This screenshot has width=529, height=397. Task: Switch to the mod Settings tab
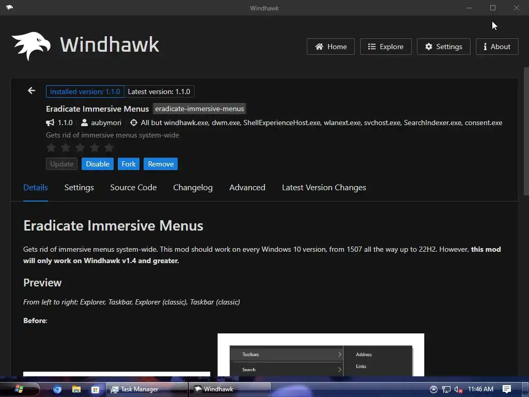(x=79, y=188)
